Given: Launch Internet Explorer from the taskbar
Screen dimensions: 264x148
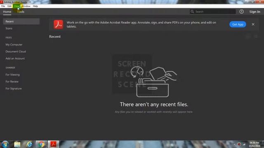Looking at the screenshot, I should click(x=29, y=144).
